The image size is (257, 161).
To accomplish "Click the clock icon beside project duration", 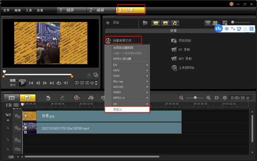I will pos(225,98).
